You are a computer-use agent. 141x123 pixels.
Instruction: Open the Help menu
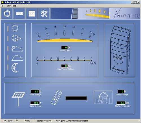tap(14, 6)
